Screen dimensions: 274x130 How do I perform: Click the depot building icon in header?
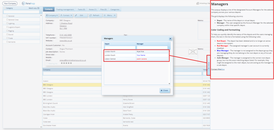point(198,3)
